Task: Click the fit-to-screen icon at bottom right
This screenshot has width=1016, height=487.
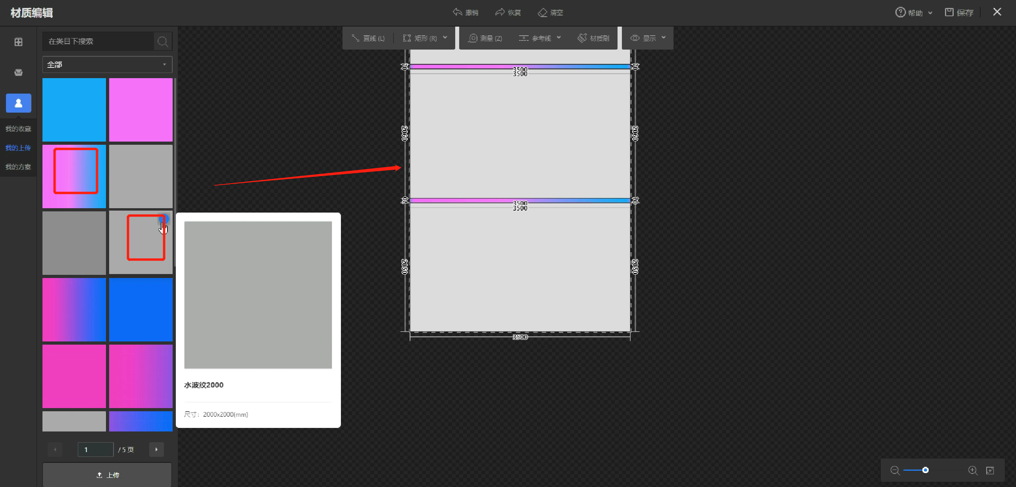Action: click(990, 470)
